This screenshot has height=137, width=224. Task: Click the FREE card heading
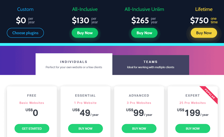click(32, 96)
